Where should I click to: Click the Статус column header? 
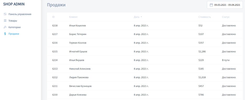point(226,17)
